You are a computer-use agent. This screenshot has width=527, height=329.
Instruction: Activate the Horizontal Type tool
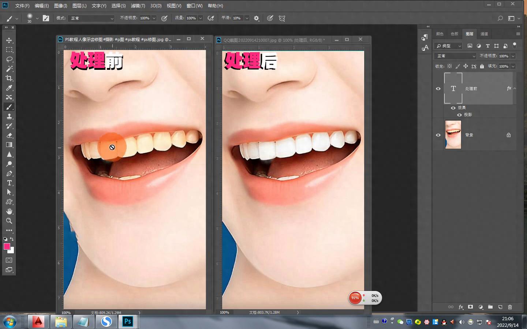9,183
